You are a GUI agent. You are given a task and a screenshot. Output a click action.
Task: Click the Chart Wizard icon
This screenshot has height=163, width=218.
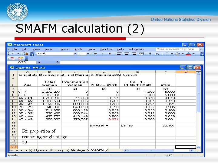coord(25,54)
